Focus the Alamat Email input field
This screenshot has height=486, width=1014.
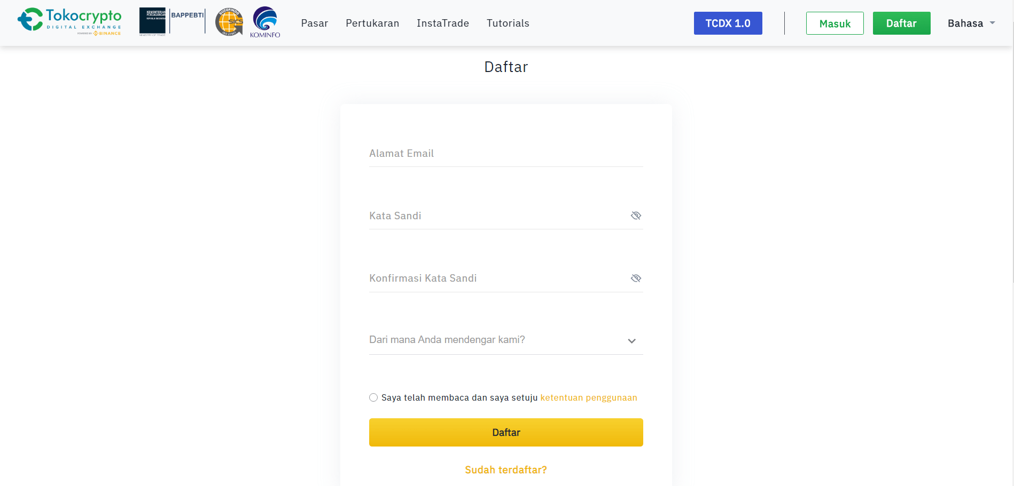click(x=505, y=154)
